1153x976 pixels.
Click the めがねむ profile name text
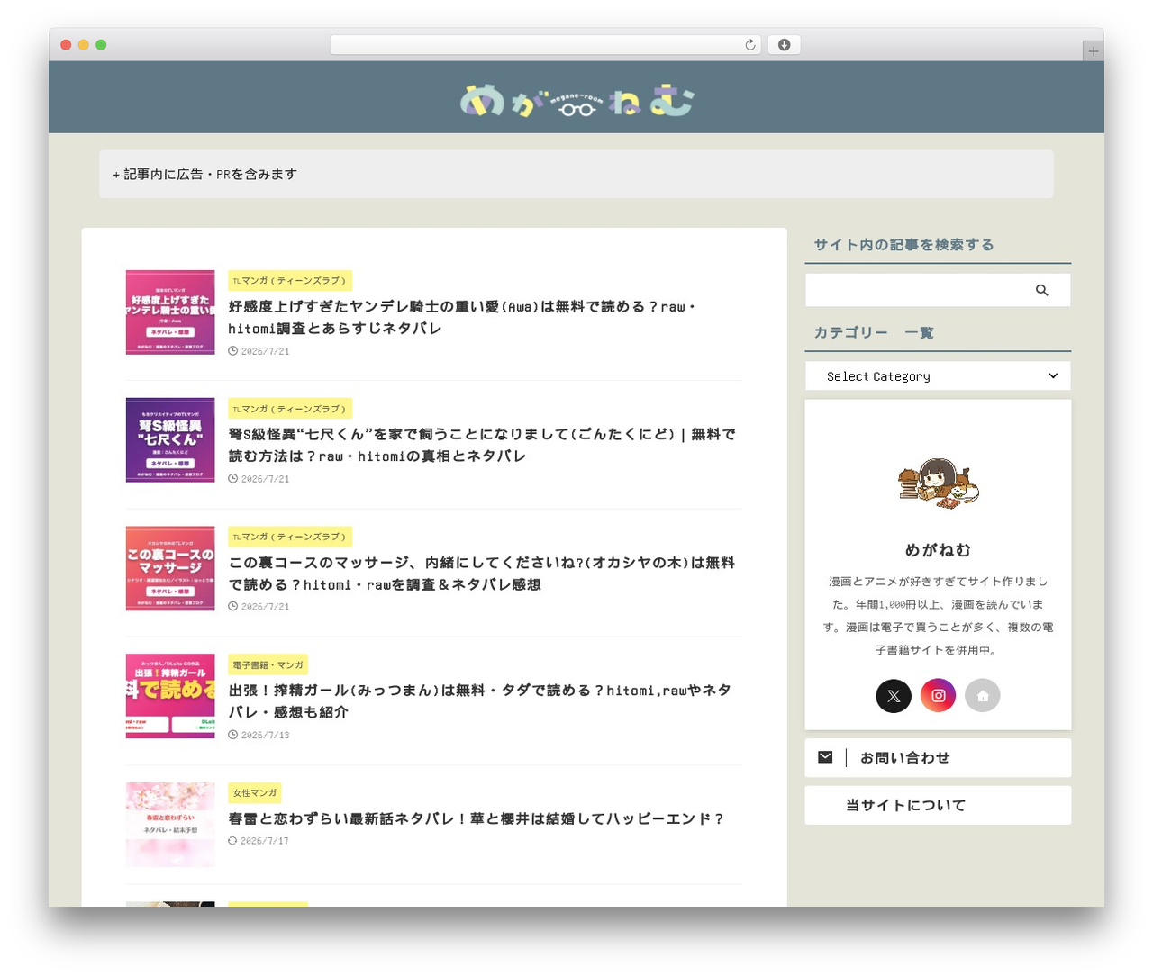pyautogui.click(x=938, y=550)
